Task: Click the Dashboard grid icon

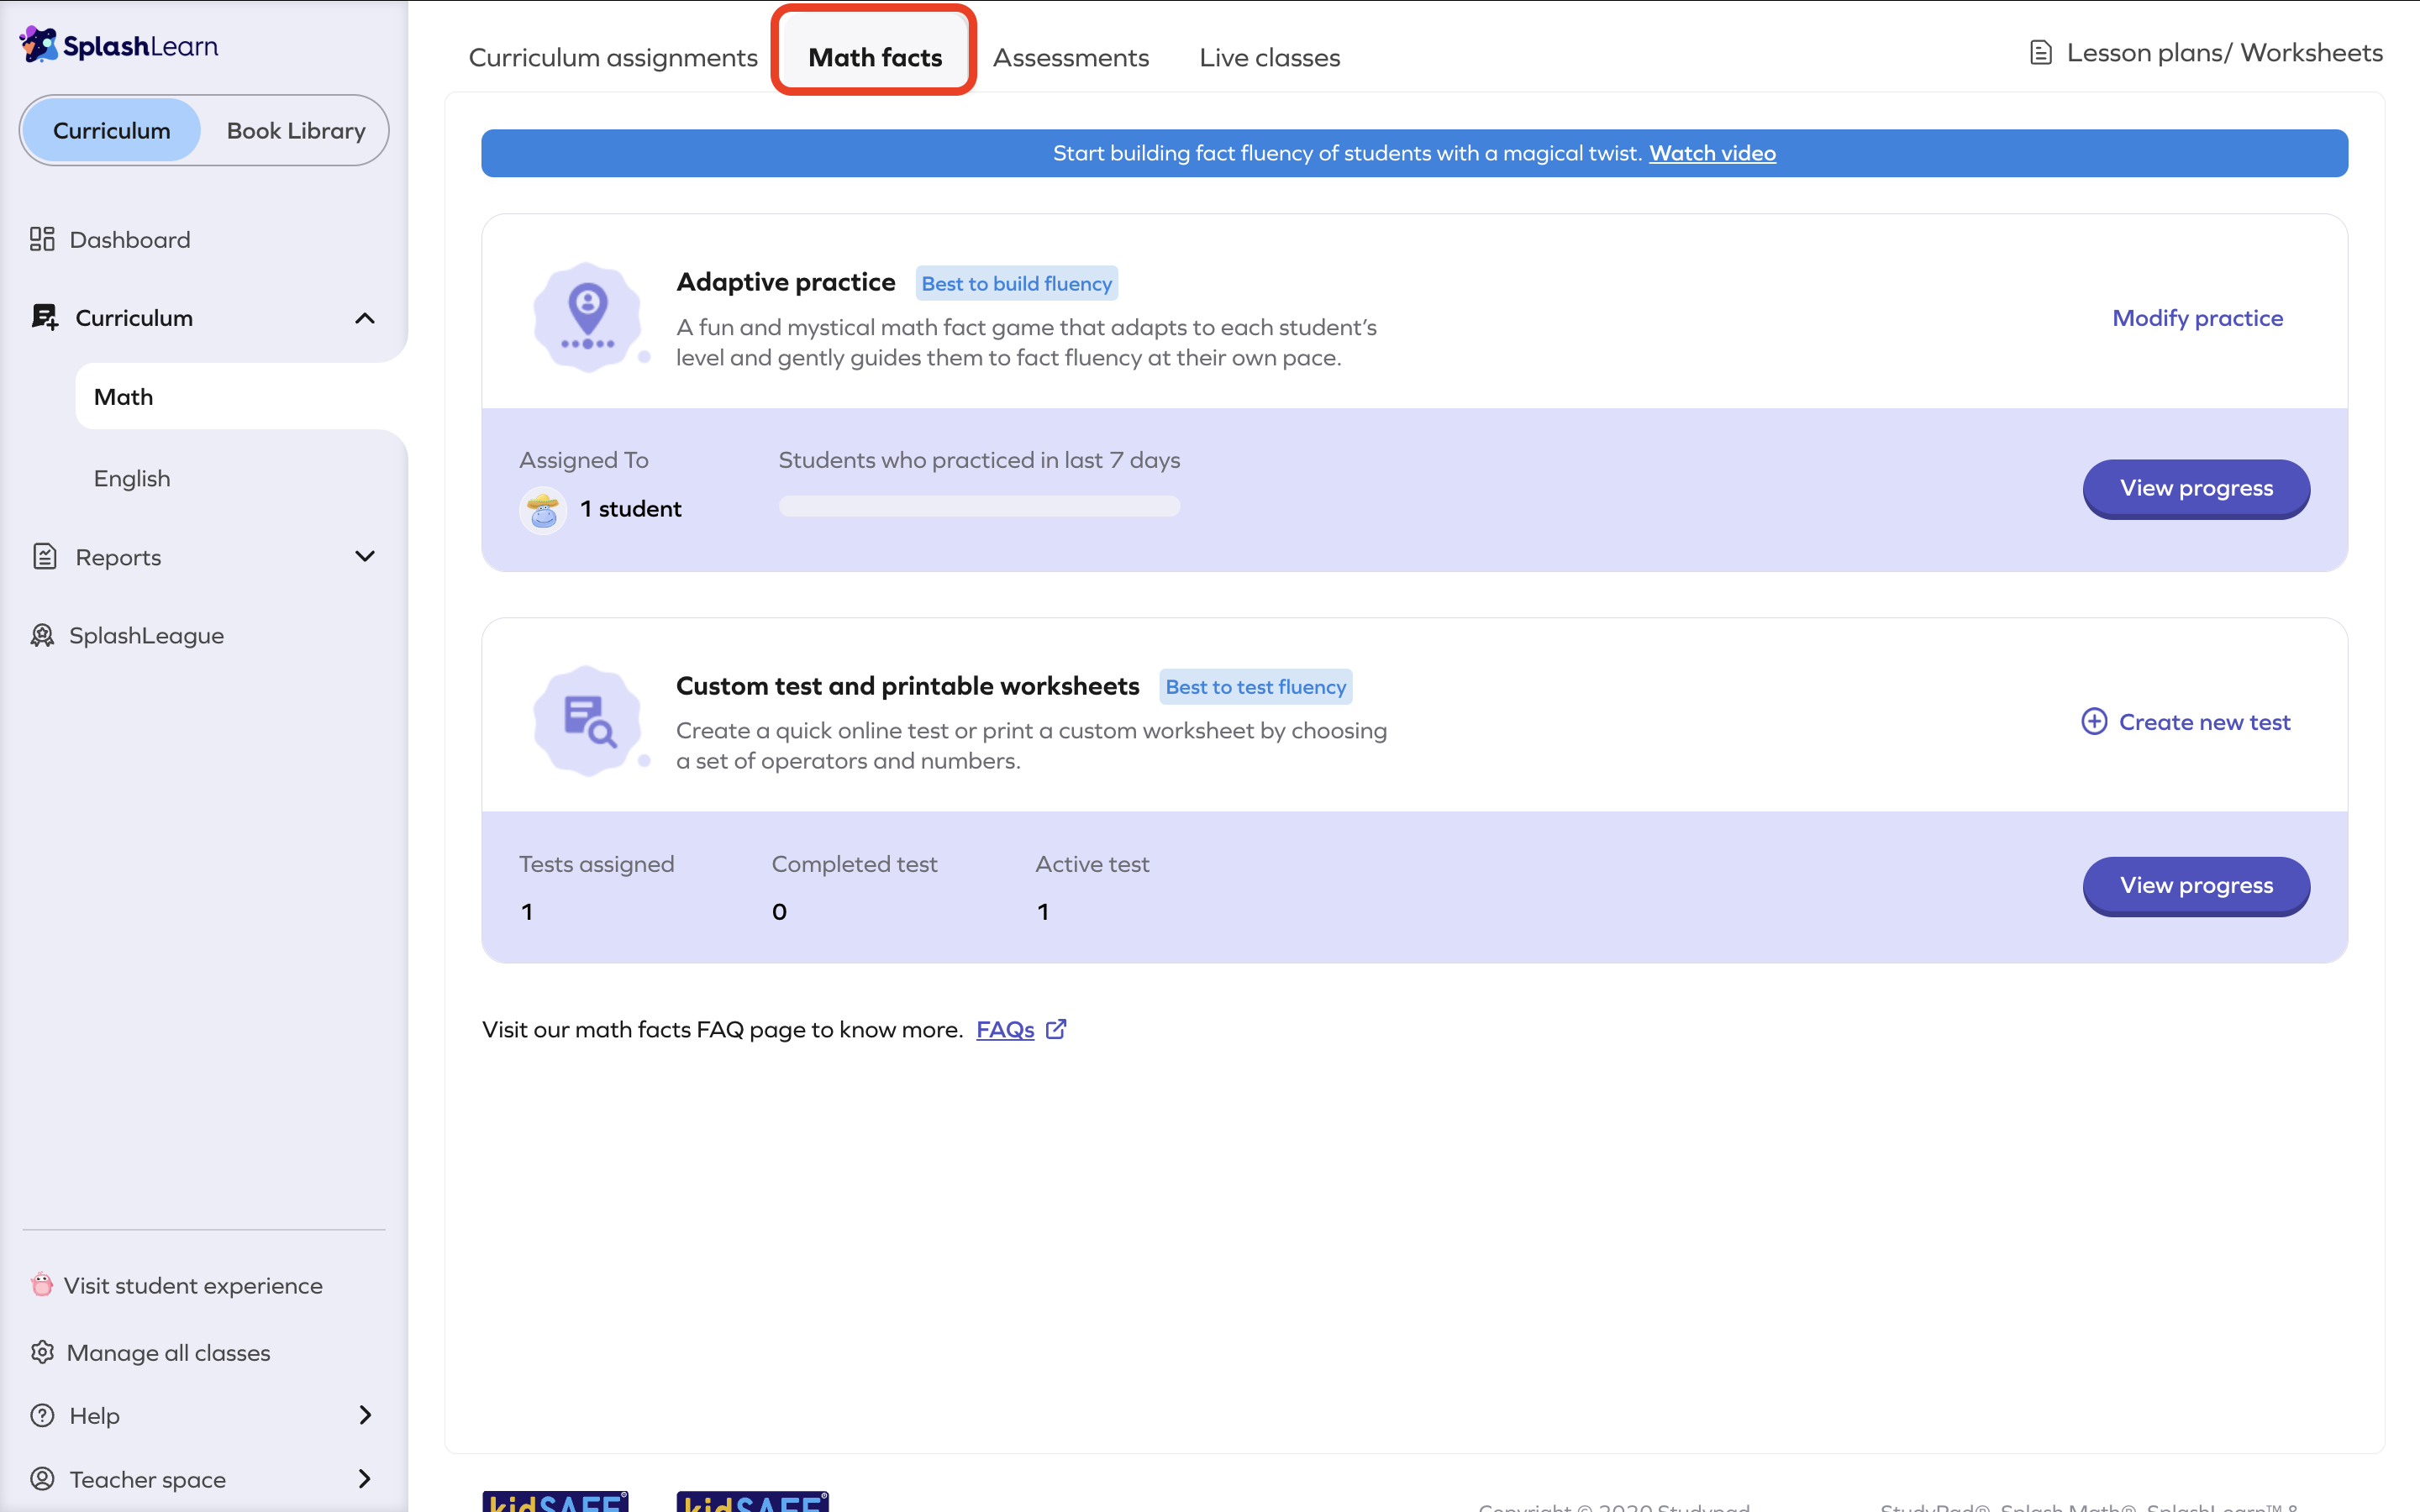Action: [x=42, y=239]
